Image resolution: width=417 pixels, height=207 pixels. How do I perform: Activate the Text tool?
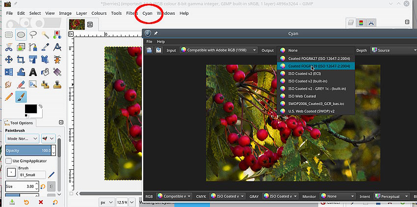click(33, 72)
